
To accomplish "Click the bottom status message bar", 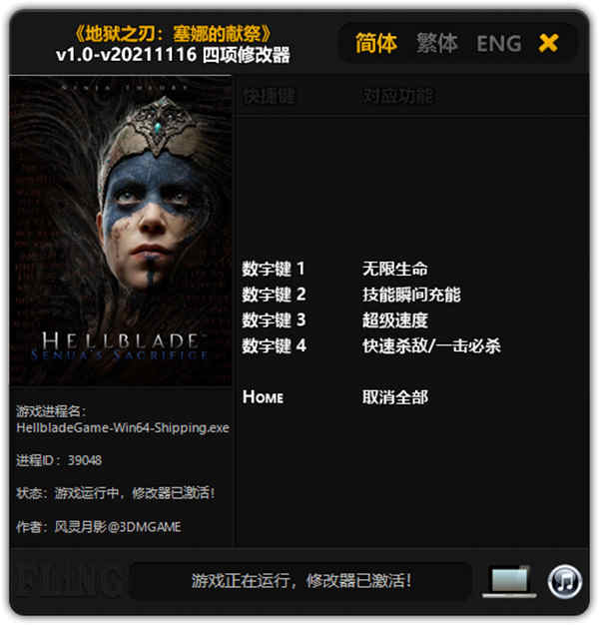I will coord(300,581).
